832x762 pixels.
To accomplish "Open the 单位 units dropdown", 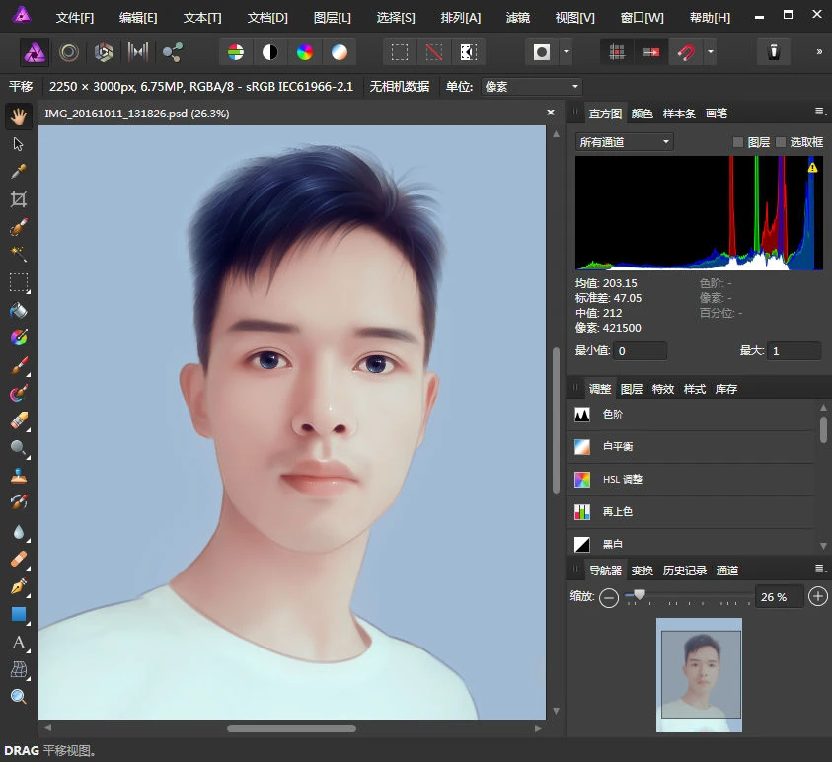I will pyautogui.click(x=530, y=86).
